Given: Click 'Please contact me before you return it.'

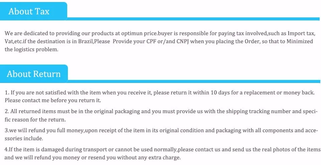Looking at the screenshot, I should pyautogui.click(x=53, y=101).
